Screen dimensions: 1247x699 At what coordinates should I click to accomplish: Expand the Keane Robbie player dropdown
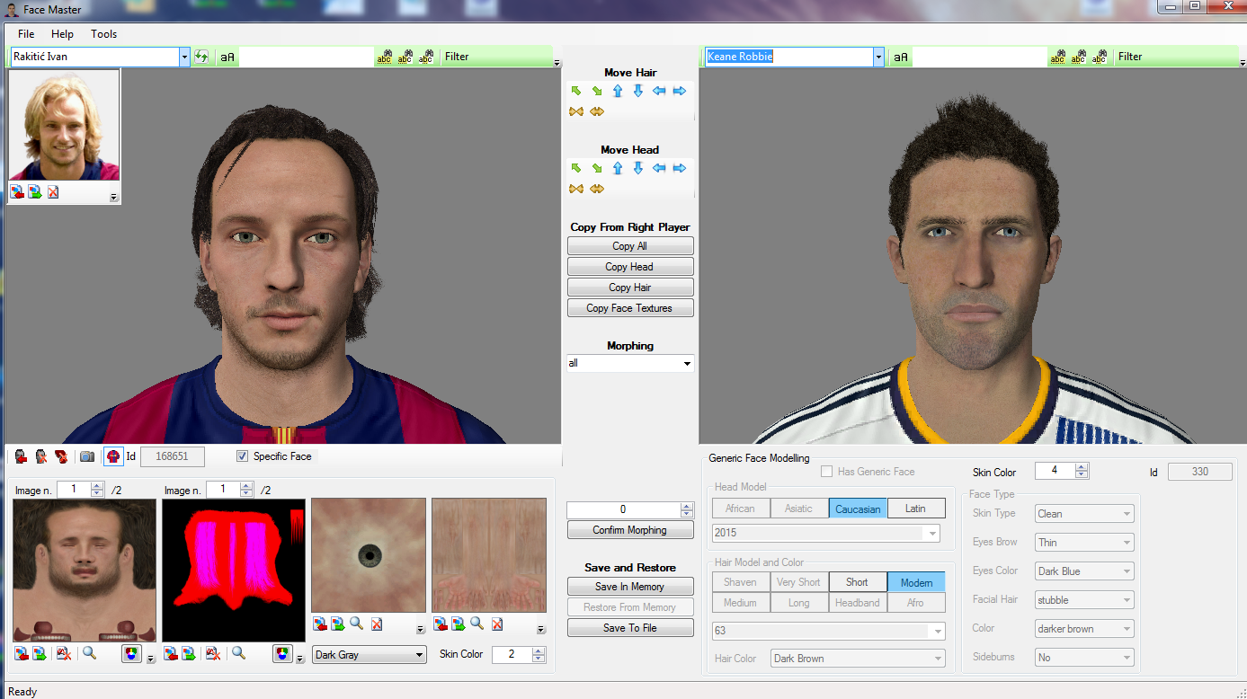[x=877, y=57]
